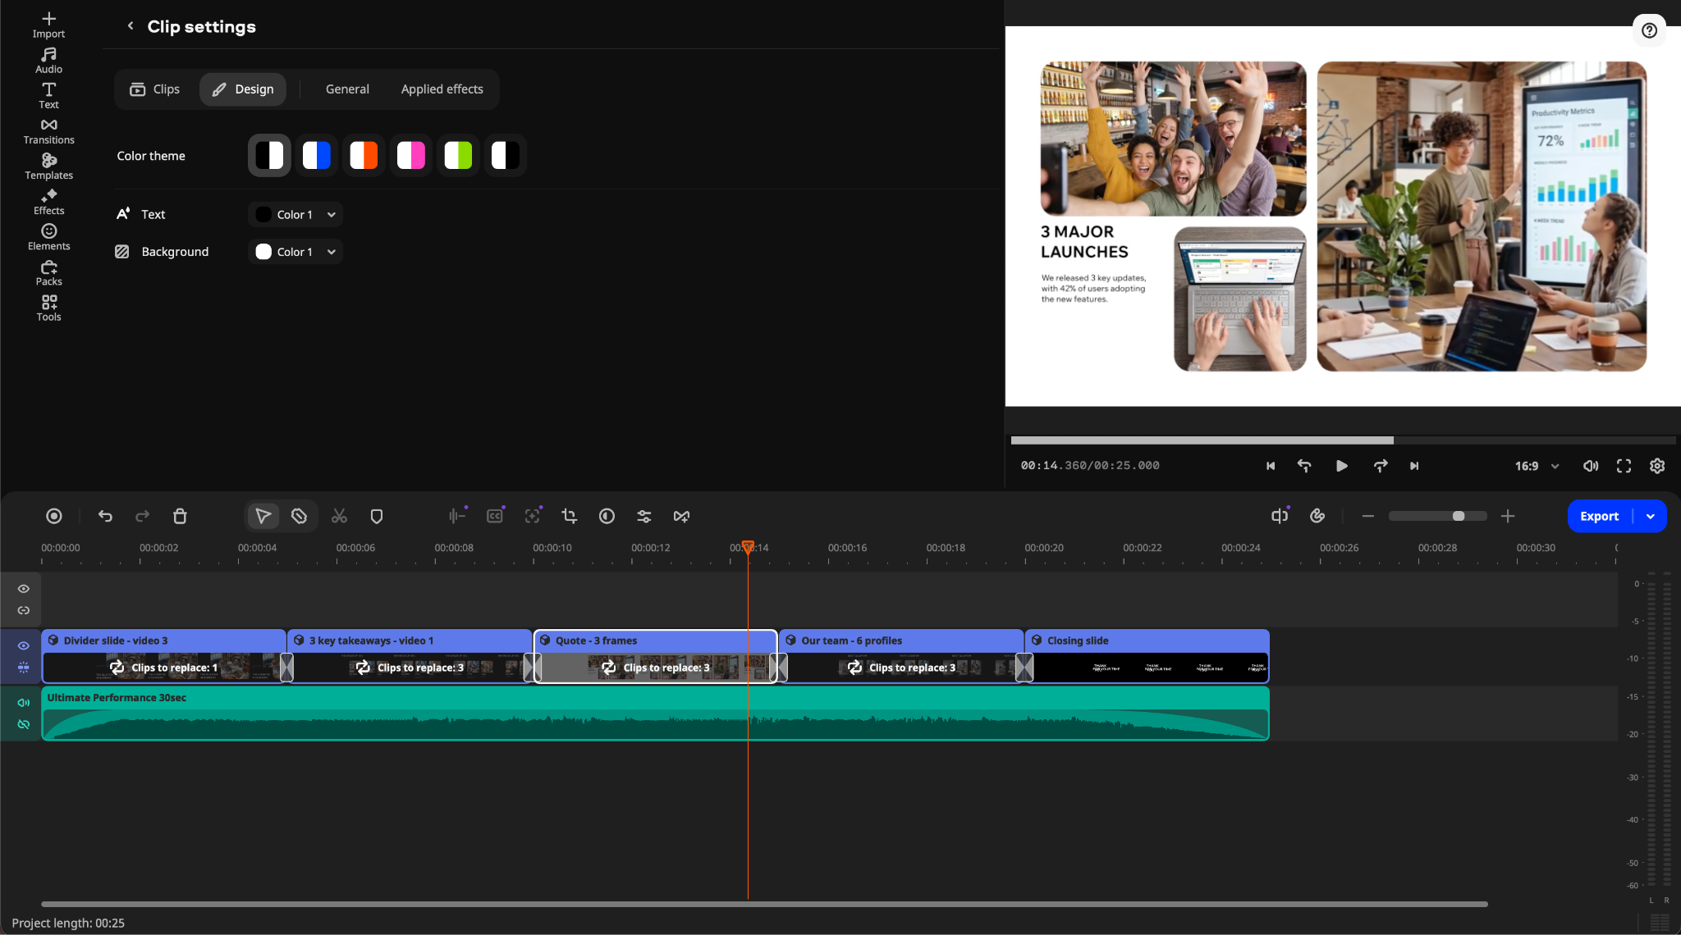Open the Transitions panel
This screenshot has height=935, width=1681.
coord(48,130)
